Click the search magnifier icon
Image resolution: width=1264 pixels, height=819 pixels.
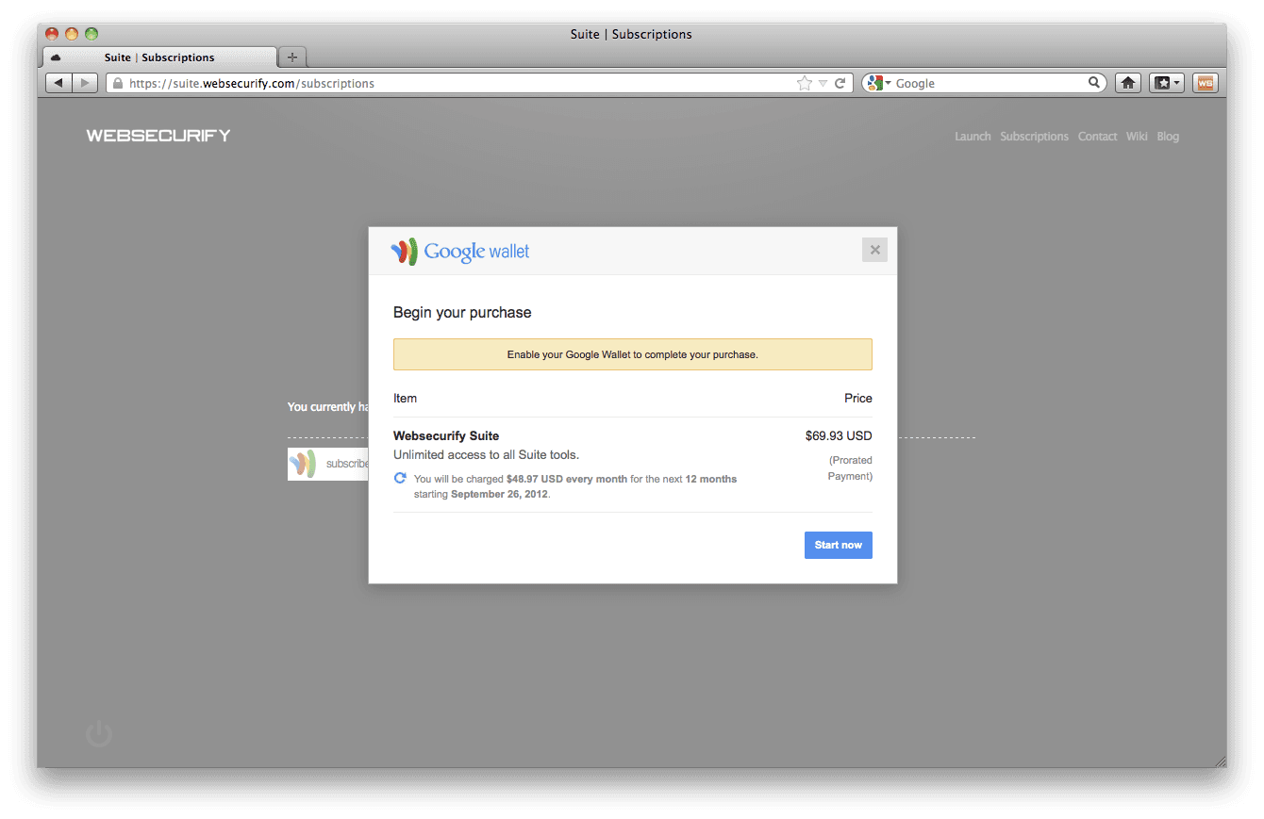1094,83
